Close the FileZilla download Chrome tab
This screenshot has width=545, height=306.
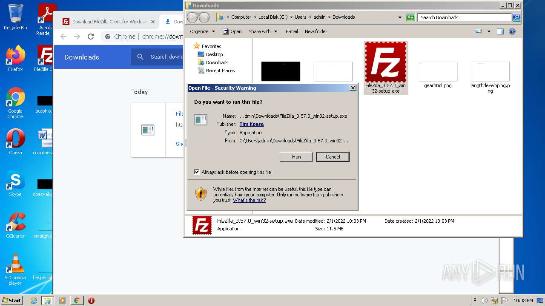pos(153,22)
